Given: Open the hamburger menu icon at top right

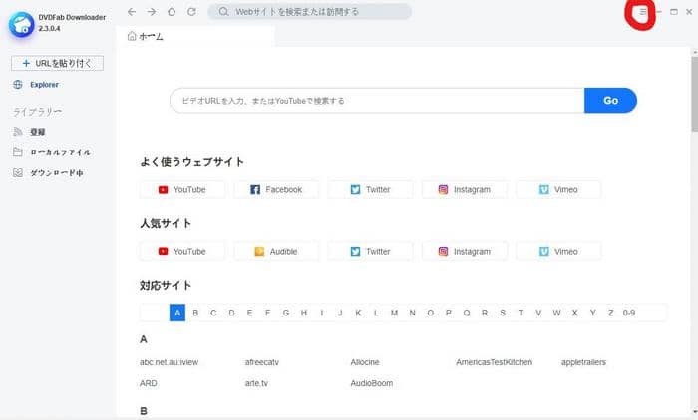Looking at the screenshot, I should [643, 12].
